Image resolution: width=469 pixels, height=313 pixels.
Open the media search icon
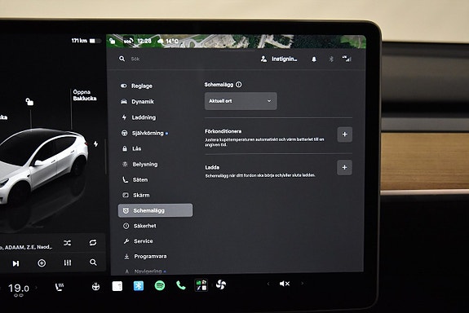tap(93, 262)
